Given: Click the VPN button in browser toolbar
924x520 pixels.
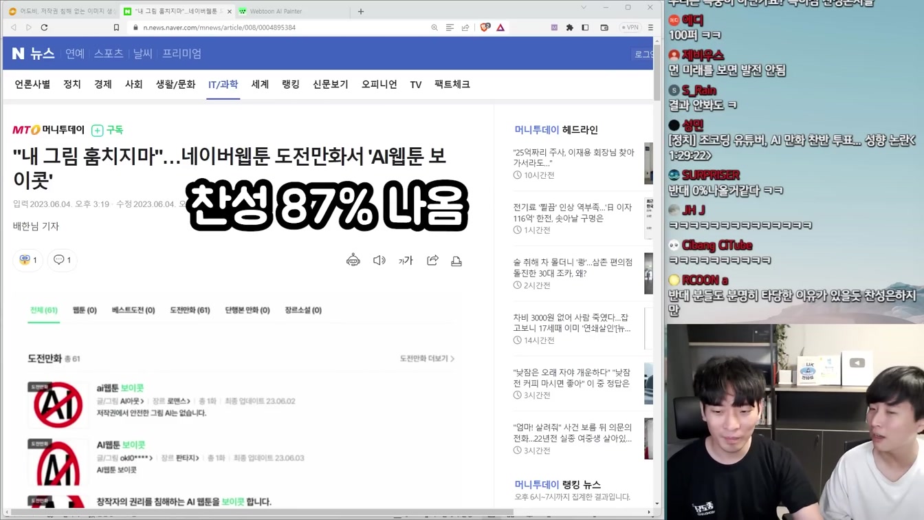Looking at the screenshot, I should pos(630,28).
